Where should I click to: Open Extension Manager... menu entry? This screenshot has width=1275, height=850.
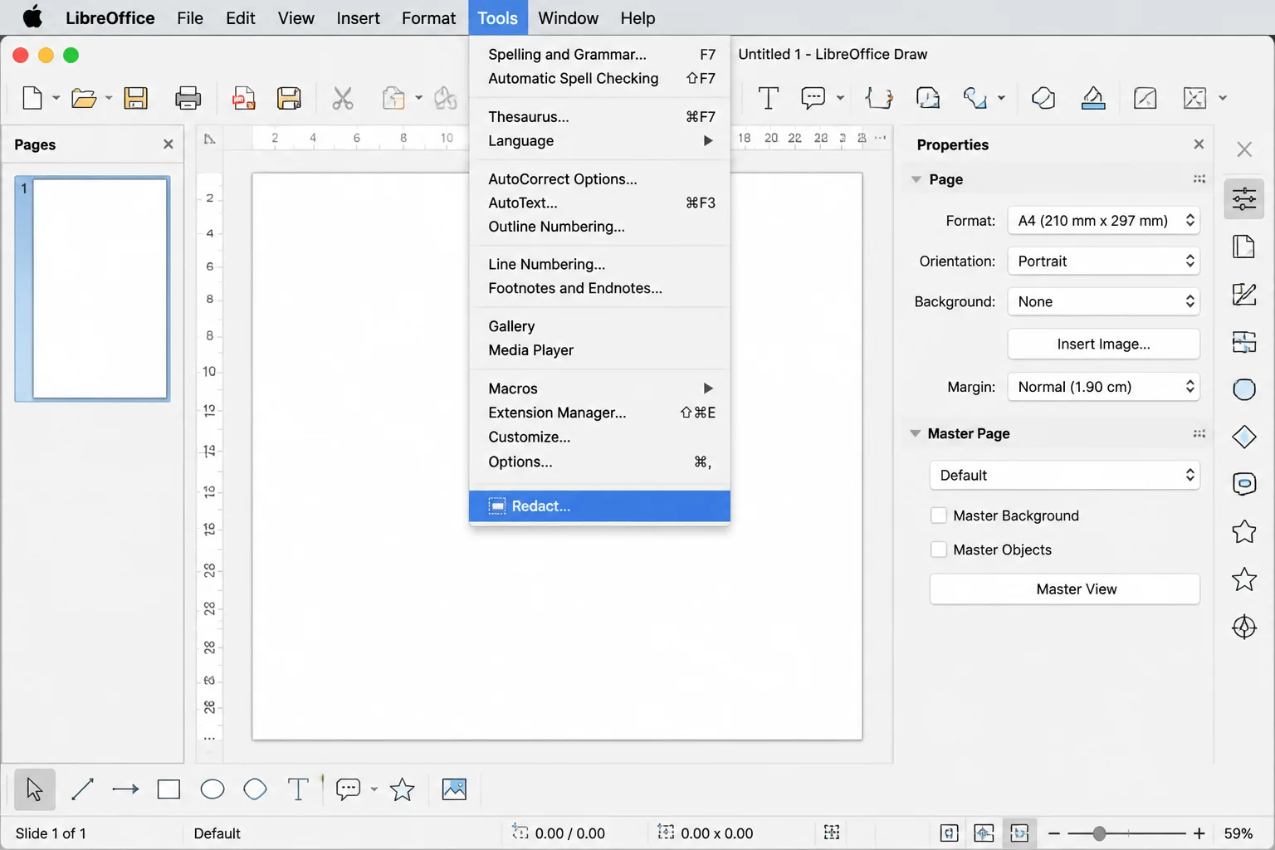click(x=599, y=413)
